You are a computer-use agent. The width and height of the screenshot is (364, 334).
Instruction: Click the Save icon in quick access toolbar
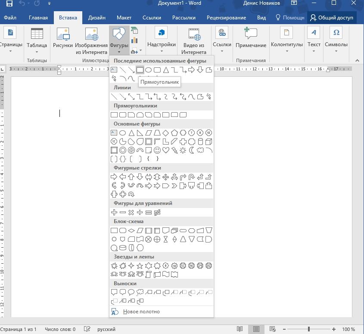[9, 4]
